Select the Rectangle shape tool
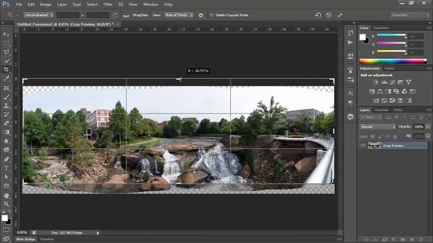The height and width of the screenshot is (243, 433). click(x=6, y=186)
